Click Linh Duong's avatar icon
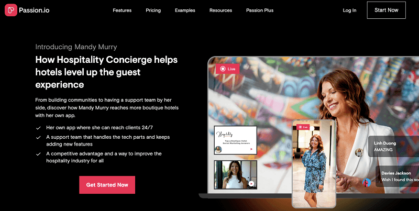Screen dimensions: 419x211 pyautogui.click(x=359, y=152)
